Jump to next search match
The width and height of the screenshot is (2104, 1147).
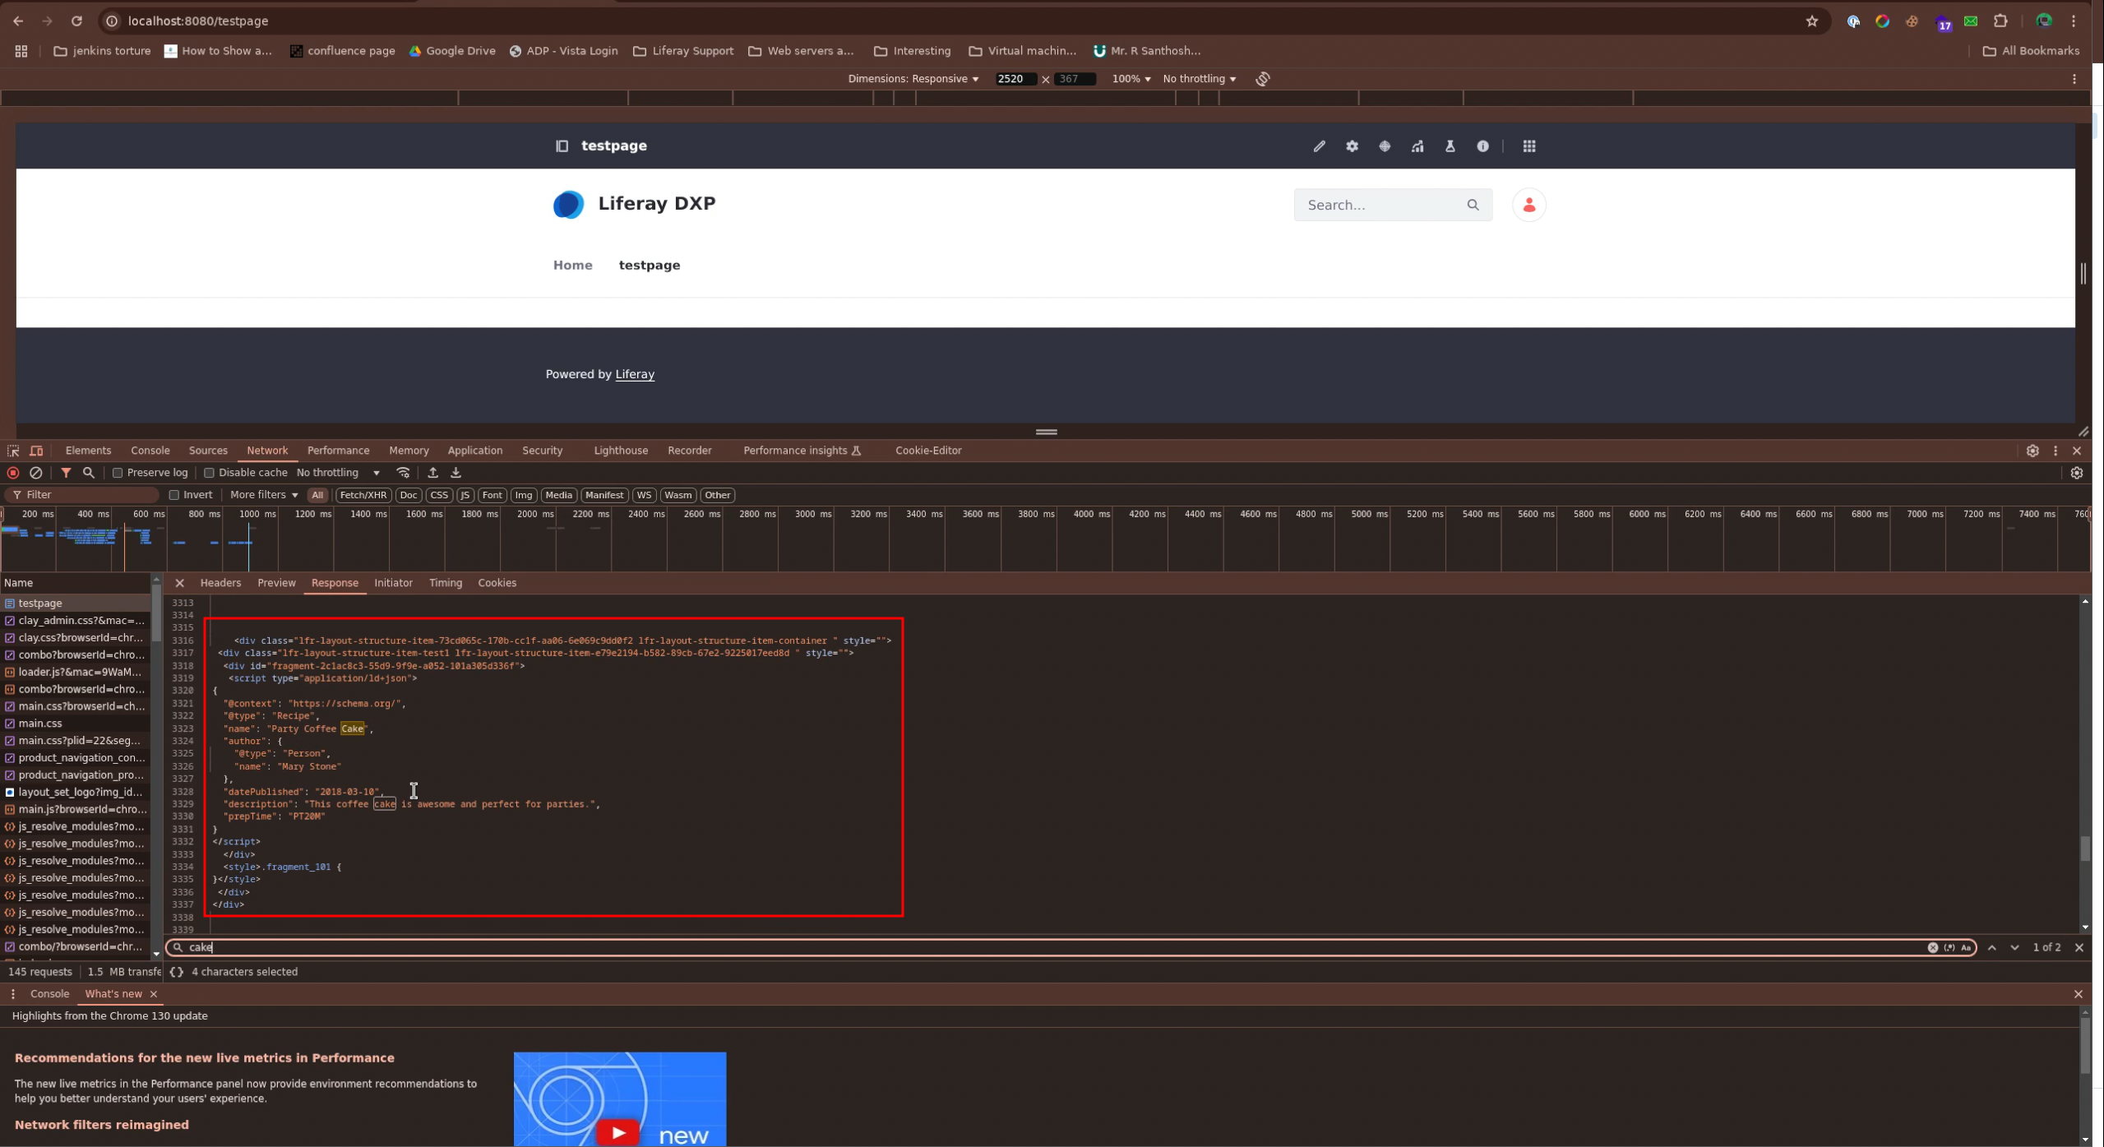pyautogui.click(x=2014, y=947)
